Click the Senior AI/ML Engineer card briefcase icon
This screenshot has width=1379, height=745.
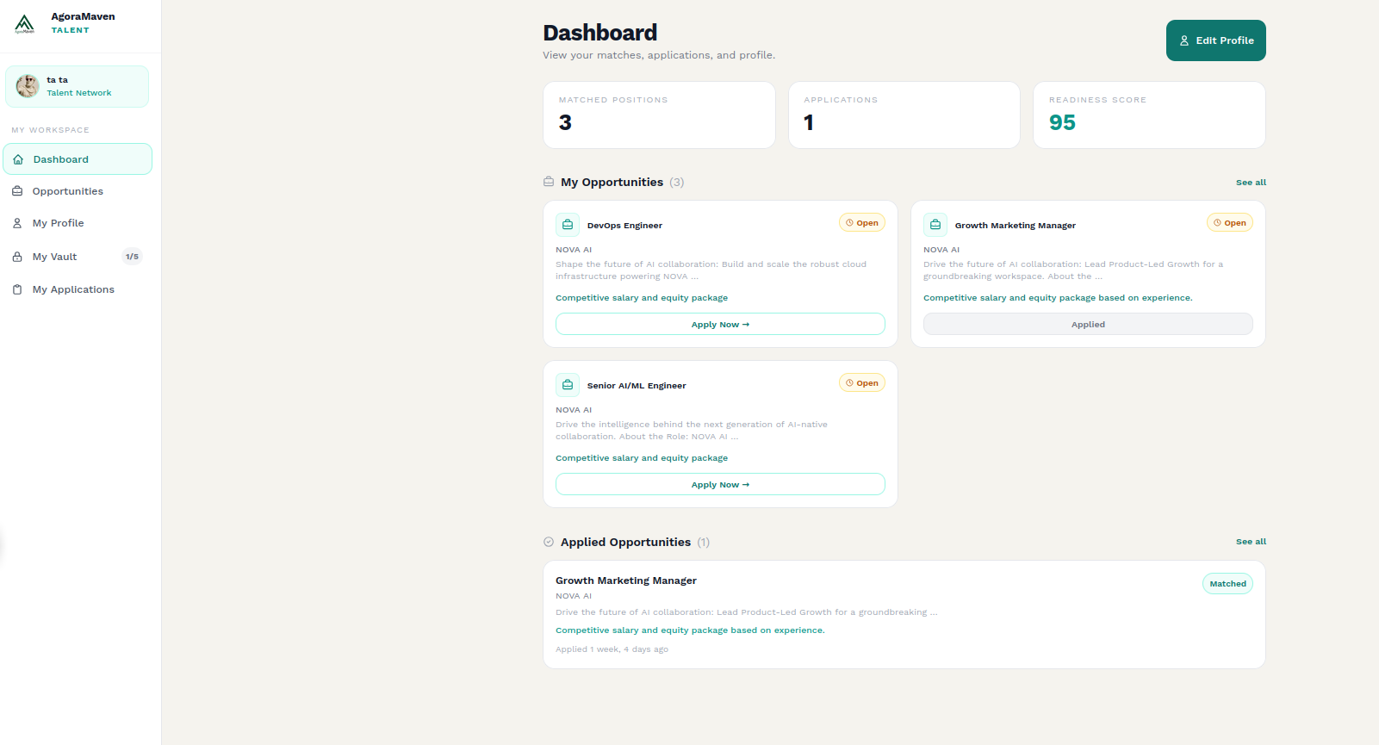pos(568,385)
